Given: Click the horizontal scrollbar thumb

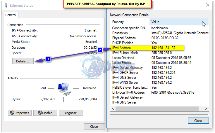Looking at the screenshot, I should pyautogui.click(x=157, y=109).
